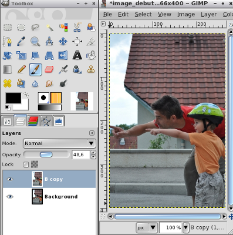Open the layer Mode dropdown showing Normal

(59, 143)
